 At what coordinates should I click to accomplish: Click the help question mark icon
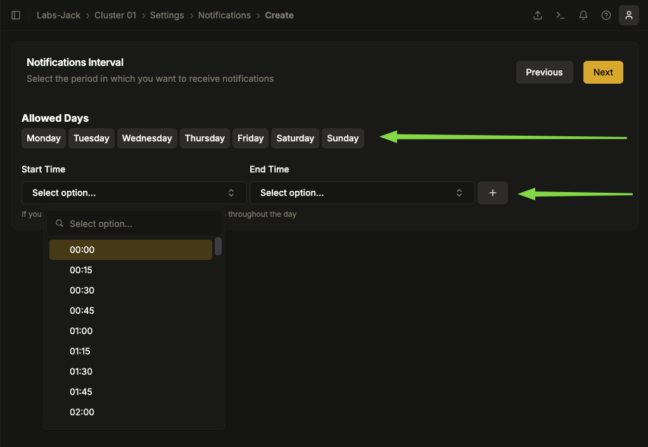606,15
